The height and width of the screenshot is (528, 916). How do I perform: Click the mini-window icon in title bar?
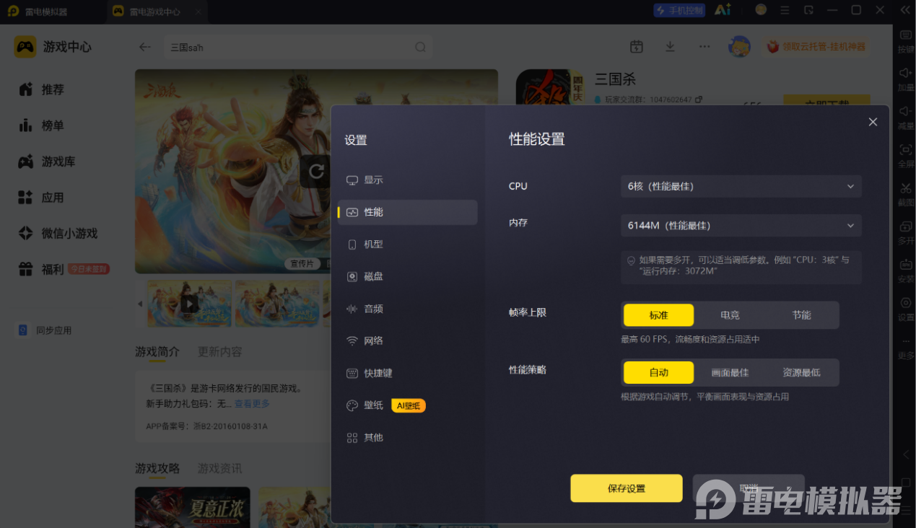pos(808,10)
